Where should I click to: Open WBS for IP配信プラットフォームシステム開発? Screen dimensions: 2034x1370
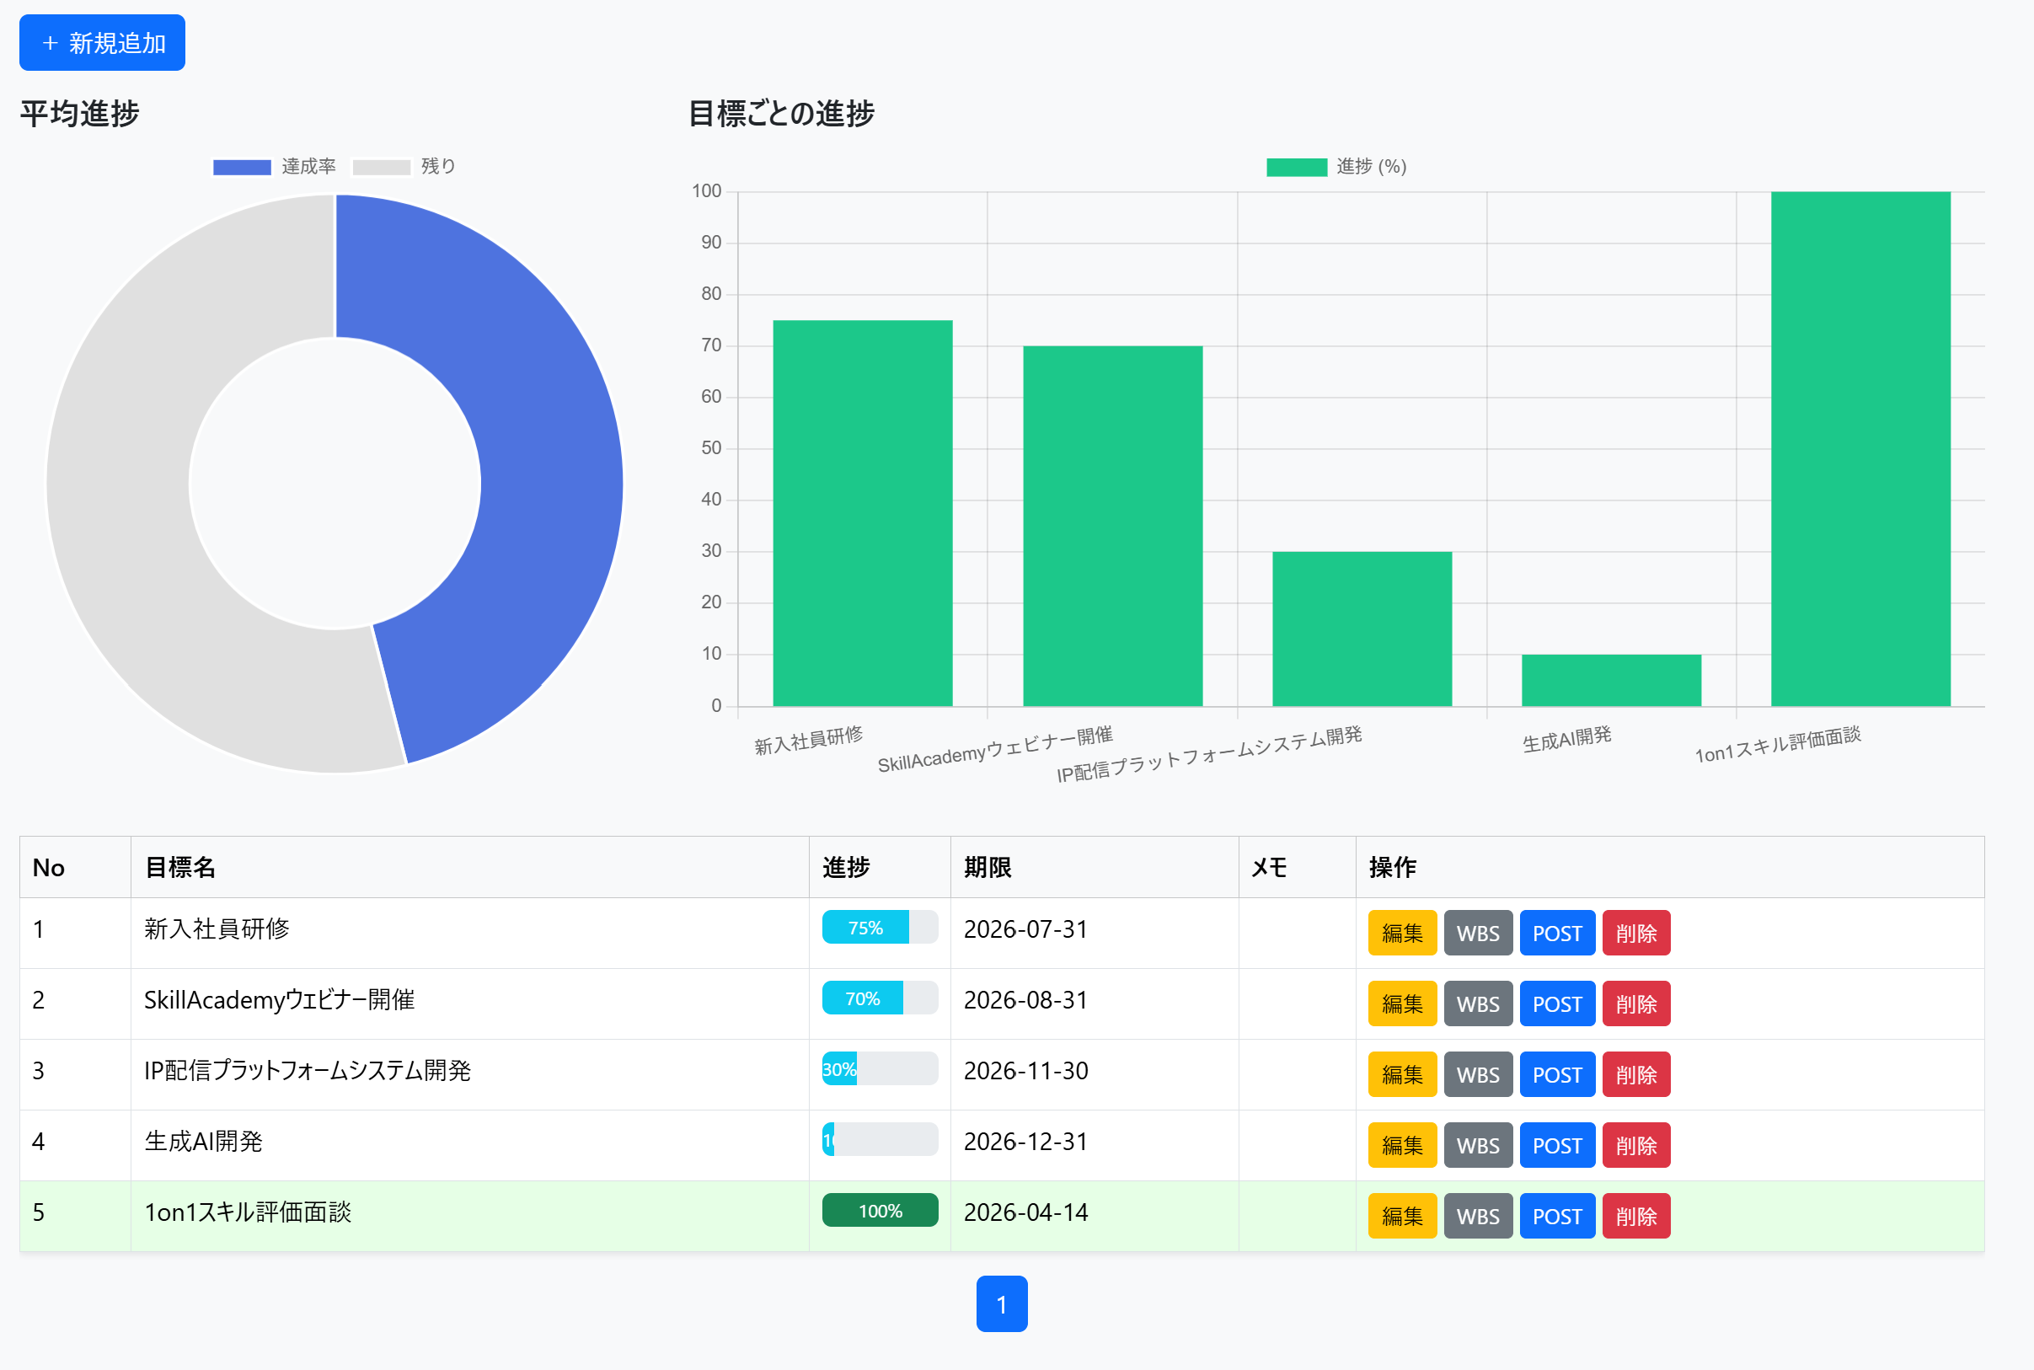point(1477,1073)
